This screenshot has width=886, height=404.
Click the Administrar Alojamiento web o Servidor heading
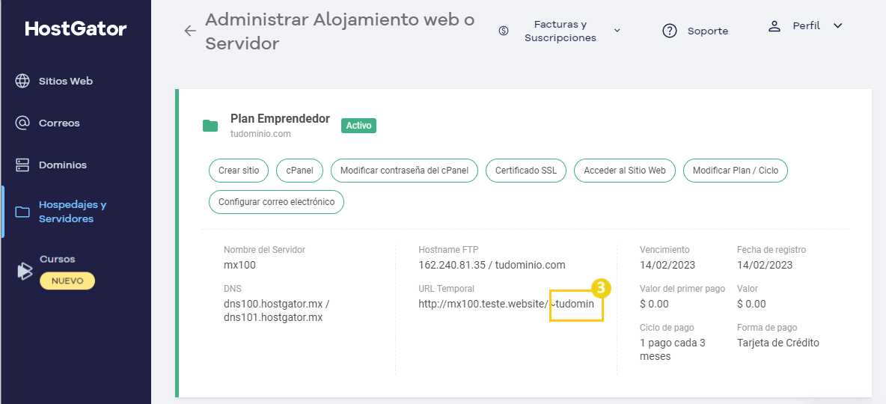(340, 31)
